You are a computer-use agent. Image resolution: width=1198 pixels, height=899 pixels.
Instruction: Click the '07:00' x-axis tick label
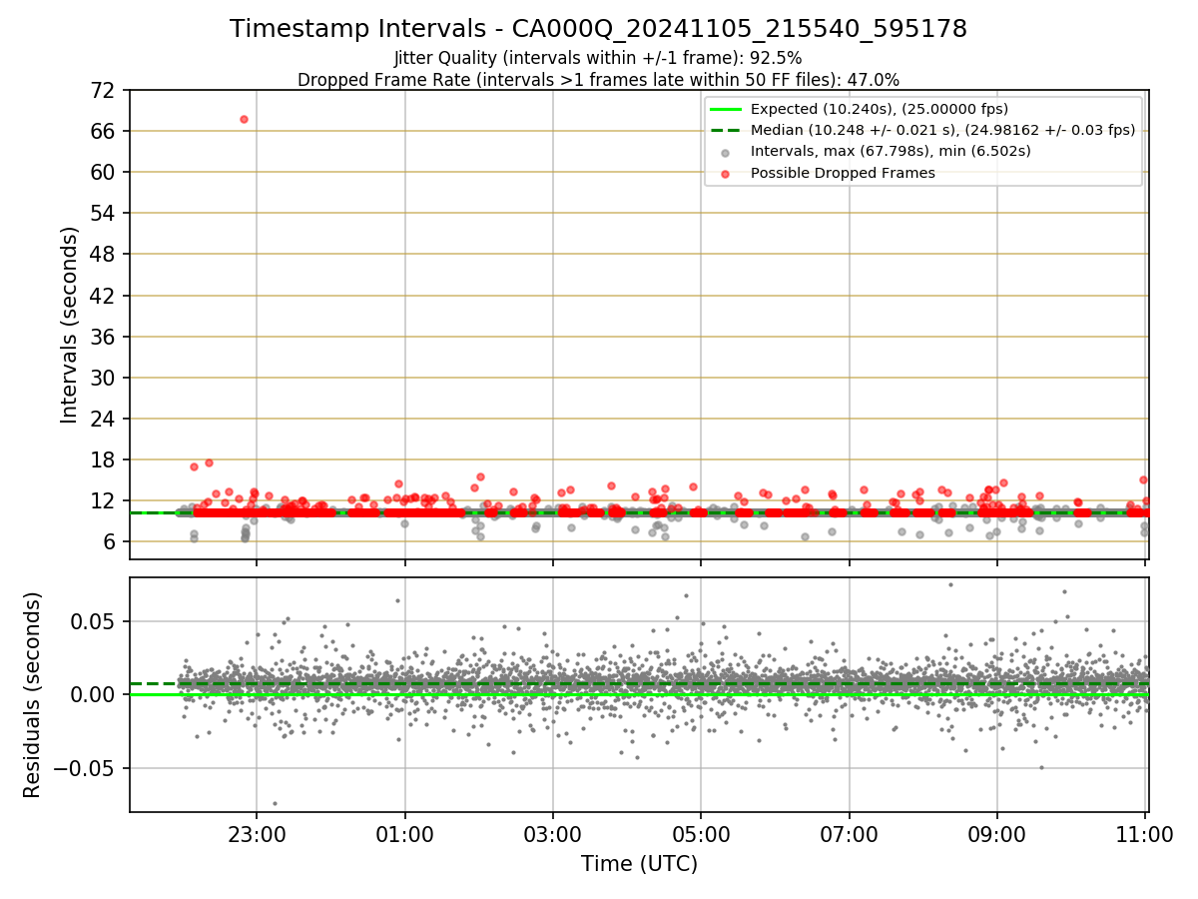[x=849, y=835]
